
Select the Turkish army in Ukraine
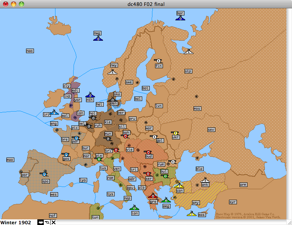pos(175,133)
